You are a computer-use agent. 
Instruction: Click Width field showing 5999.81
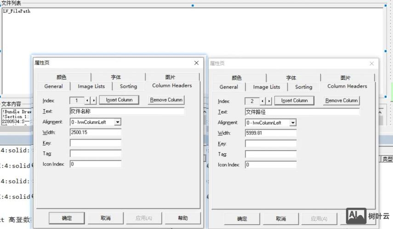pos(270,133)
